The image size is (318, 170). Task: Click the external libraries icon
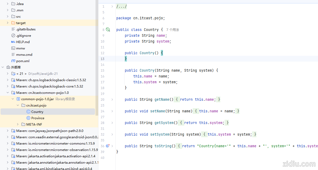coord(8,67)
